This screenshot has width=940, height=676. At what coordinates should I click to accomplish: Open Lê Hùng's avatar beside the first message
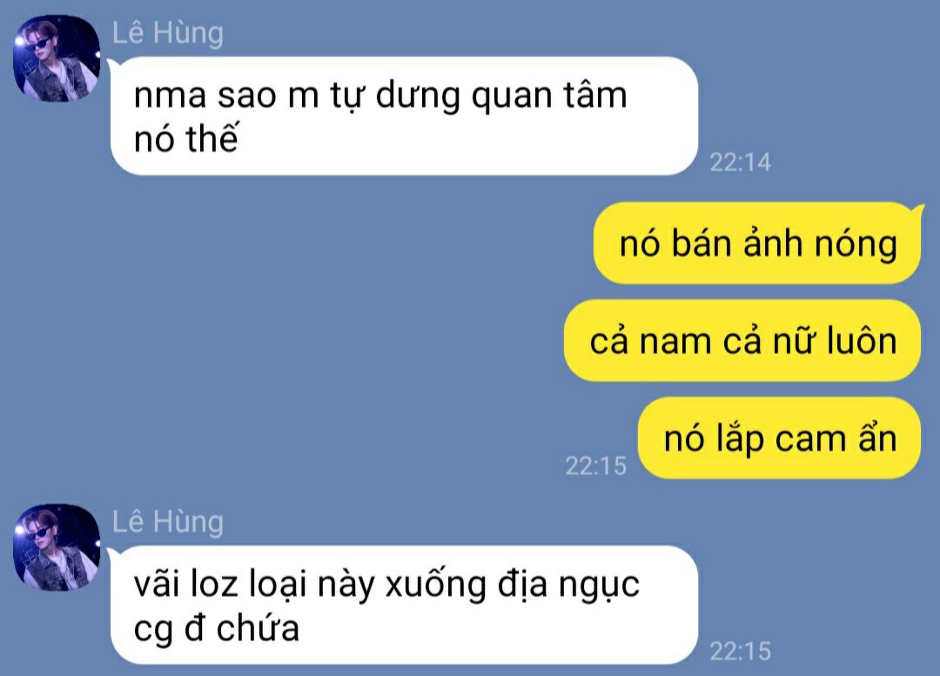pos(57,58)
